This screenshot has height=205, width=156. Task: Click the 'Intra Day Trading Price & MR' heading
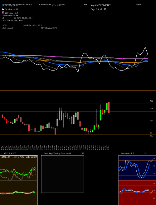(57, 153)
